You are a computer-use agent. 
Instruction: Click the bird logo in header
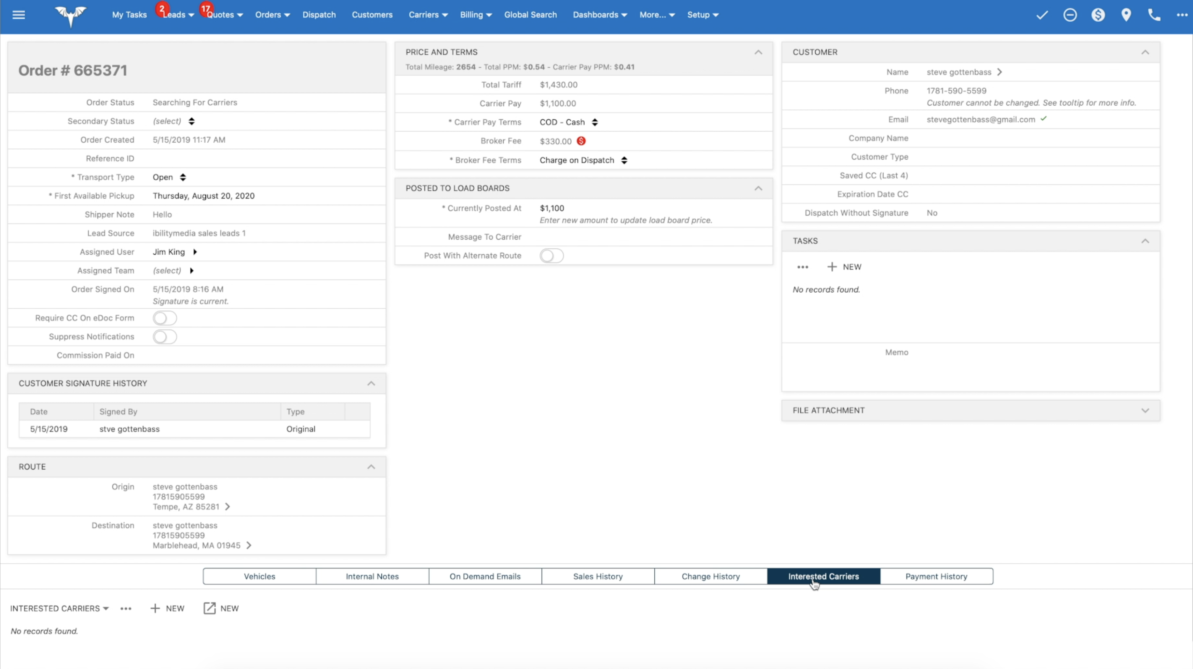(71, 16)
